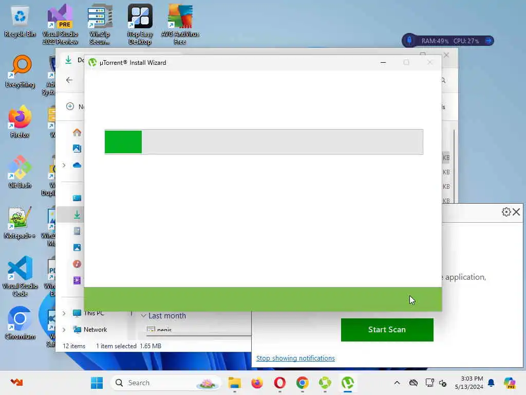Open uTorrent installer from taskbar
This screenshot has height=395, width=526.
click(348, 383)
